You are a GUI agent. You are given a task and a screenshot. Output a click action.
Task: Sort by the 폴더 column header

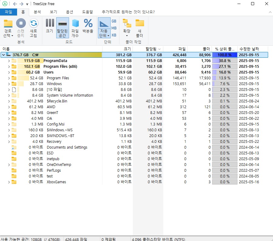[200, 49]
